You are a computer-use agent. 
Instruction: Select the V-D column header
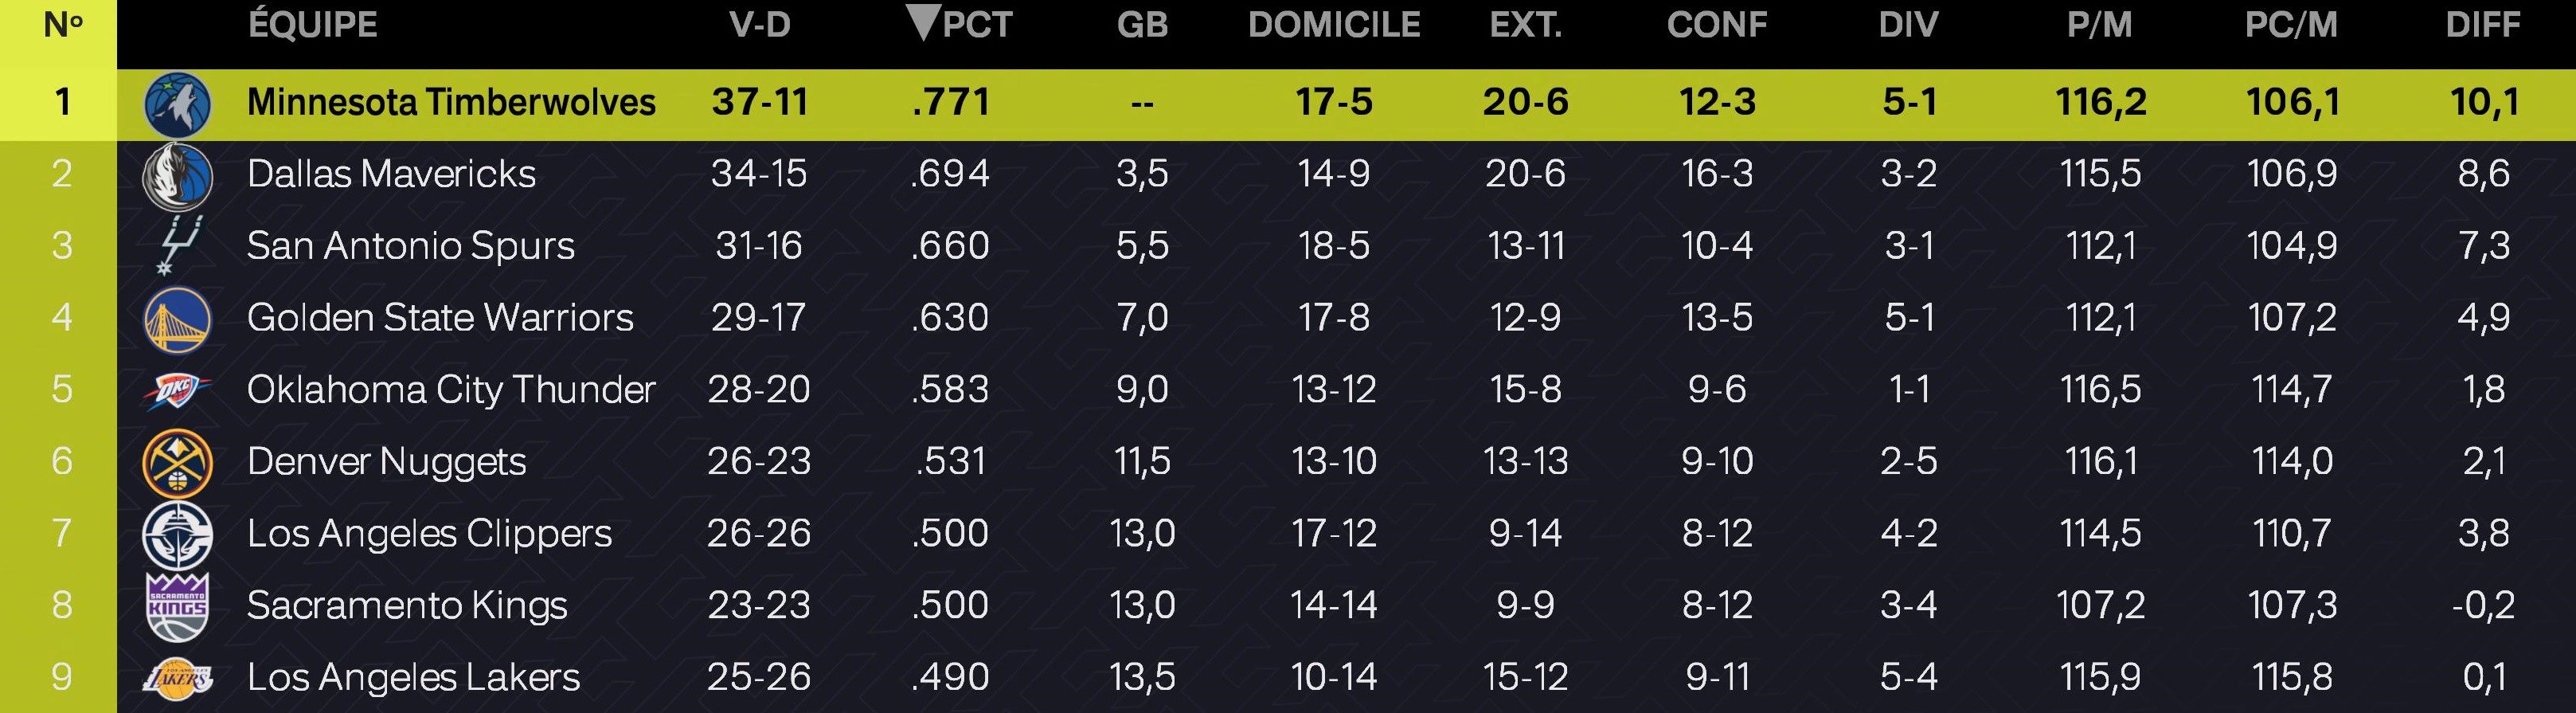coord(760,24)
